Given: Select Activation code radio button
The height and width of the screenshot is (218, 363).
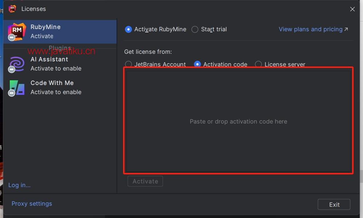Looking at the screenshot, I should click(197, 64).
